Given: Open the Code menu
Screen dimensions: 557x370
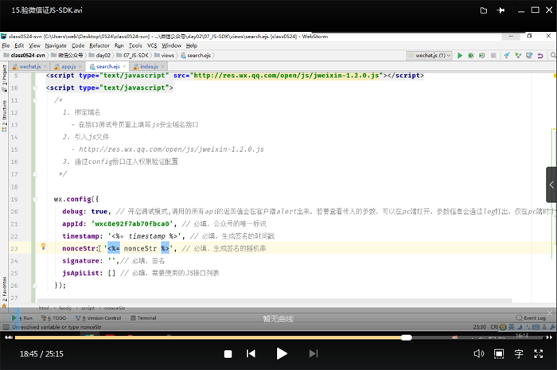Looking at the screenshot, I should pyautogui.click(x=78, y=45).
